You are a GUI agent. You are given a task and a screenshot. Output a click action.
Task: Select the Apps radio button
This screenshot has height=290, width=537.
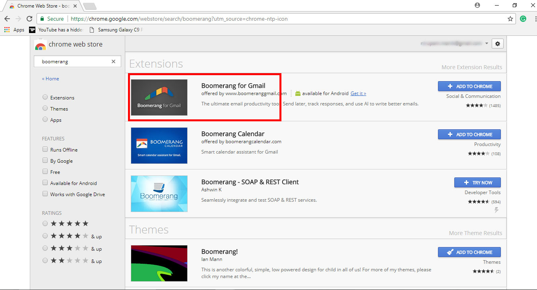pyautogui.click(x=45, y=119)
